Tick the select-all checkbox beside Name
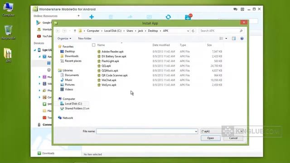290x163 pixels. (x=94, y=45)
